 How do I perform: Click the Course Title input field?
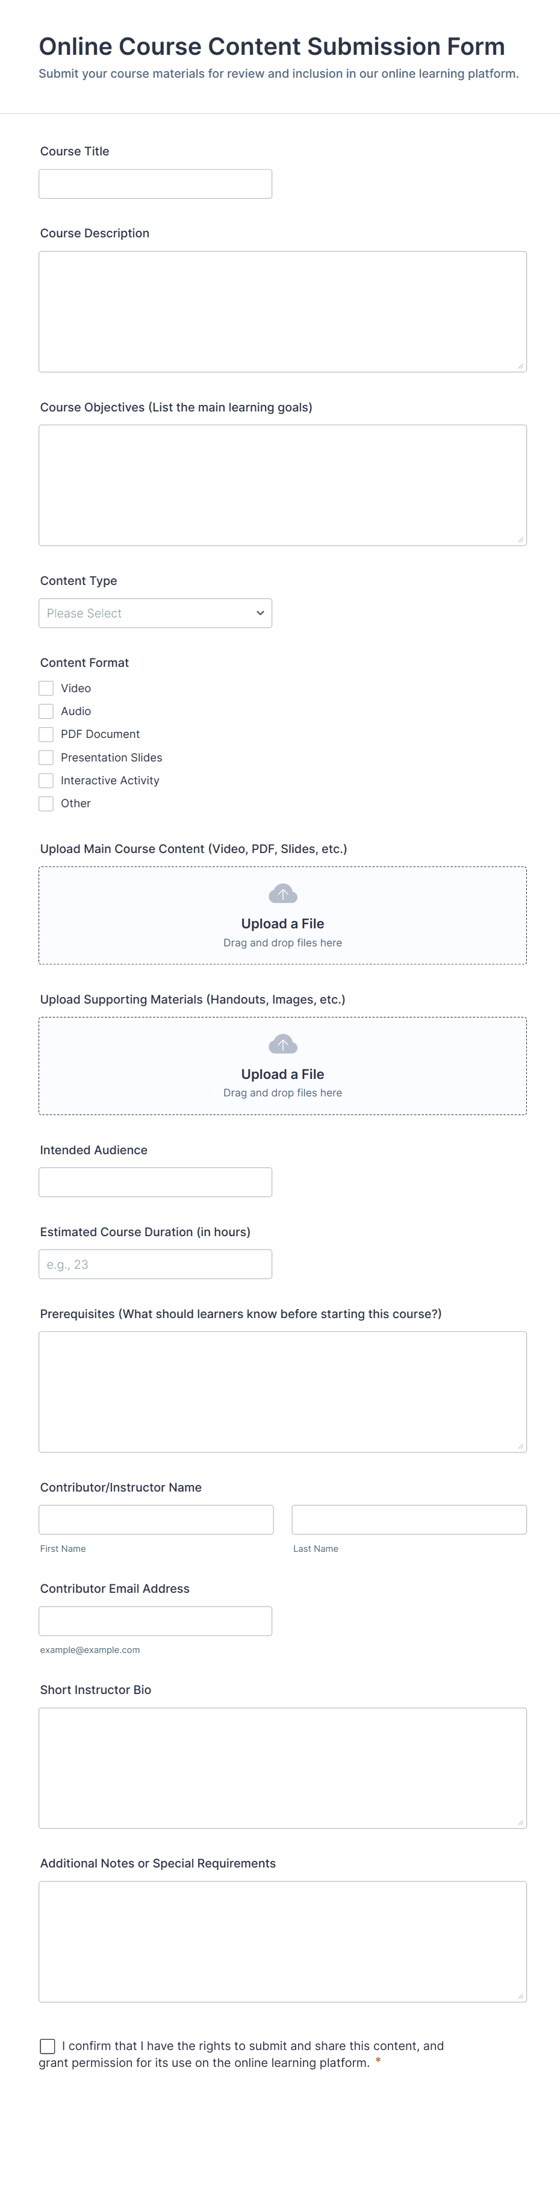point(155,184)
